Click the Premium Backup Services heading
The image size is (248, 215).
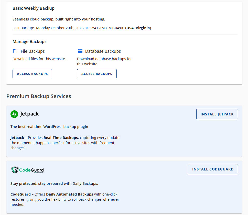39,96
